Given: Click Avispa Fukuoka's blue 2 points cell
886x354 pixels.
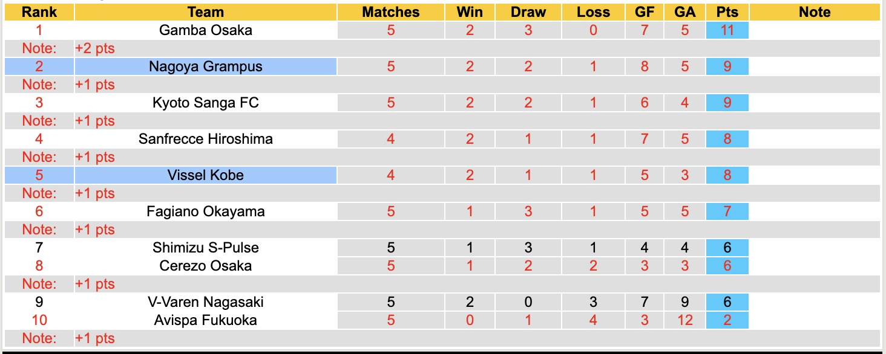Looking at the screenshot, I should [x=727, y=320].
